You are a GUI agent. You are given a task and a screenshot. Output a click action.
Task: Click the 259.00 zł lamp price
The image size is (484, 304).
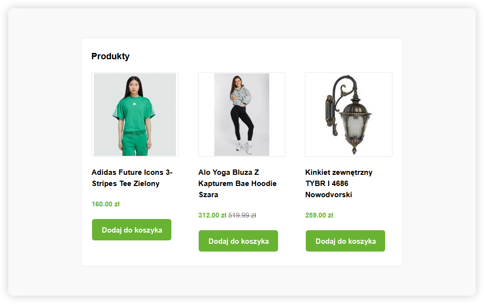[x=319, y=215]
